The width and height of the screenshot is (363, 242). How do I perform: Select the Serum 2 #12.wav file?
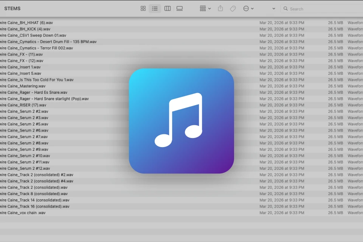click(25, 168)
